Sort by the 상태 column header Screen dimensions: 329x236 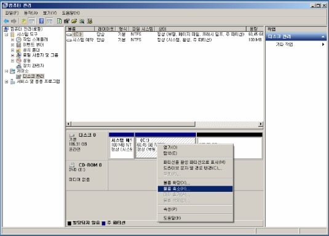coord(200,29)
